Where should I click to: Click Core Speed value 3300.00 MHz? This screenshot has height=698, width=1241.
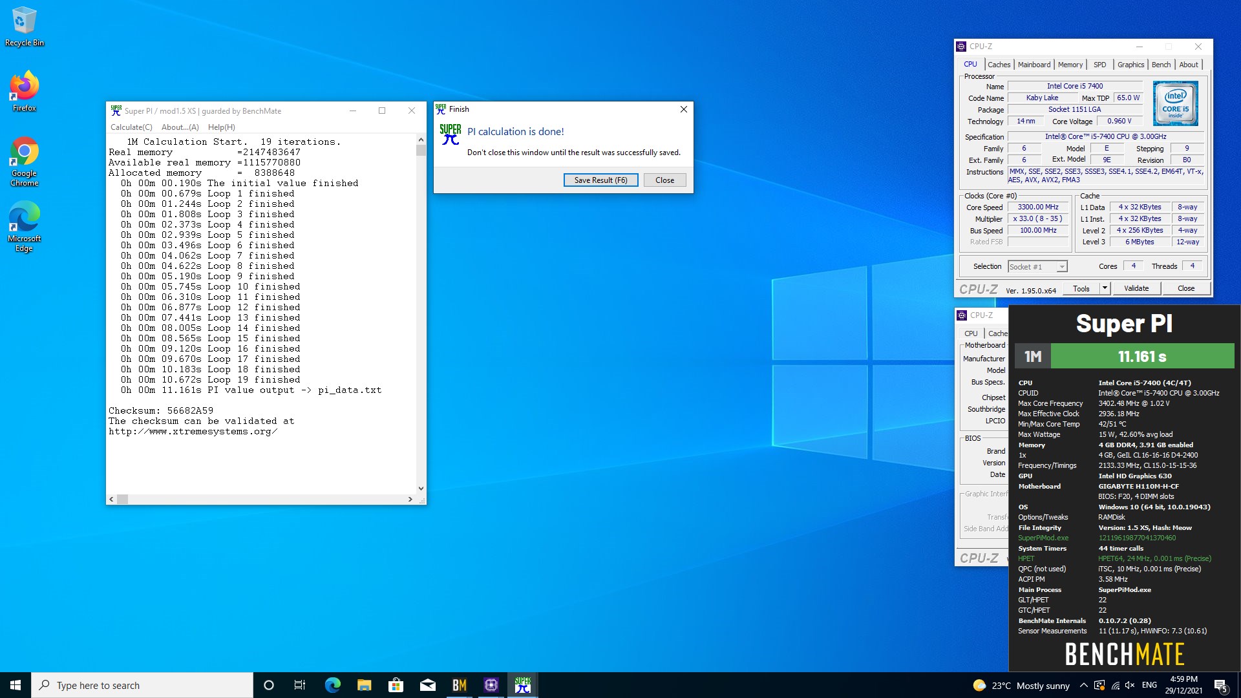(x=1038, y=207)
